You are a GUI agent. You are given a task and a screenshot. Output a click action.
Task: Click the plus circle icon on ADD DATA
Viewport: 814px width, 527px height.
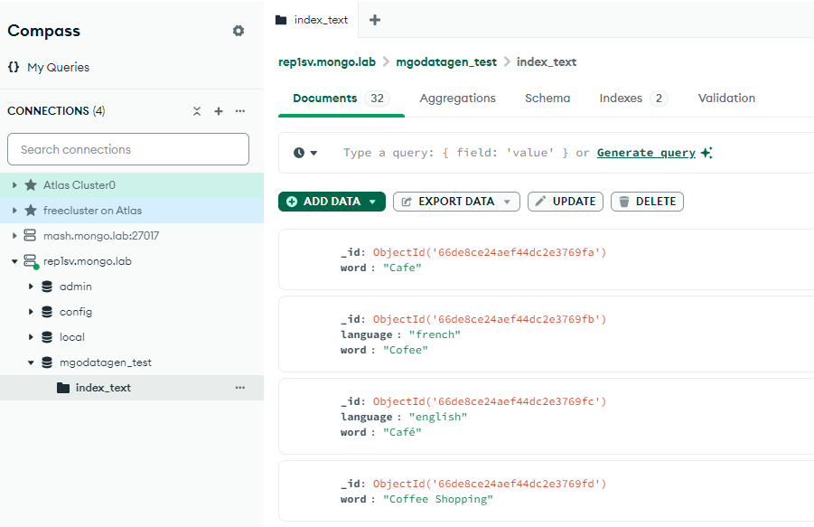pyautogui.click(x=292, y=202)
